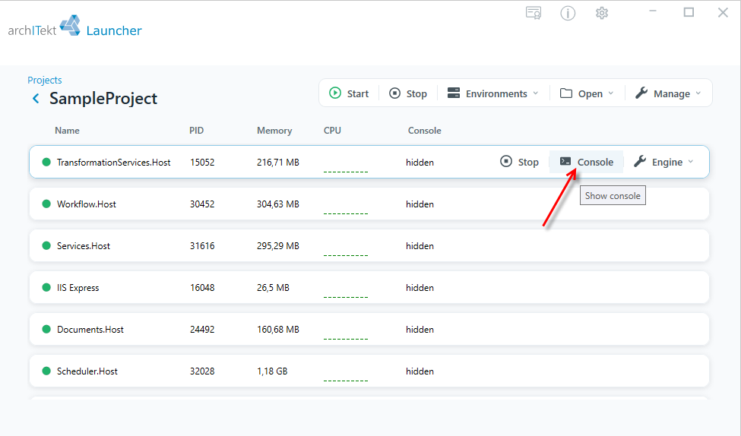Click memory value 216,71 MB
This screenshot has height=436, width=741.
[278, 163]
